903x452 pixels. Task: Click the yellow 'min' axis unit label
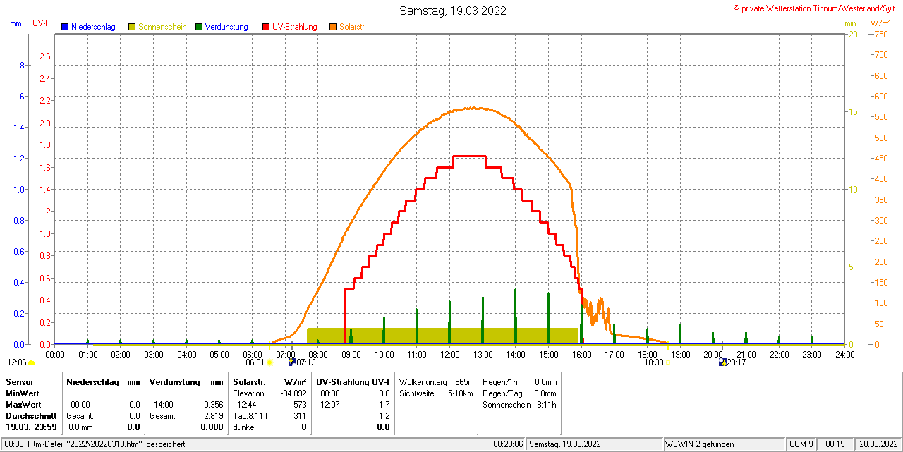[x=850, y=23]
